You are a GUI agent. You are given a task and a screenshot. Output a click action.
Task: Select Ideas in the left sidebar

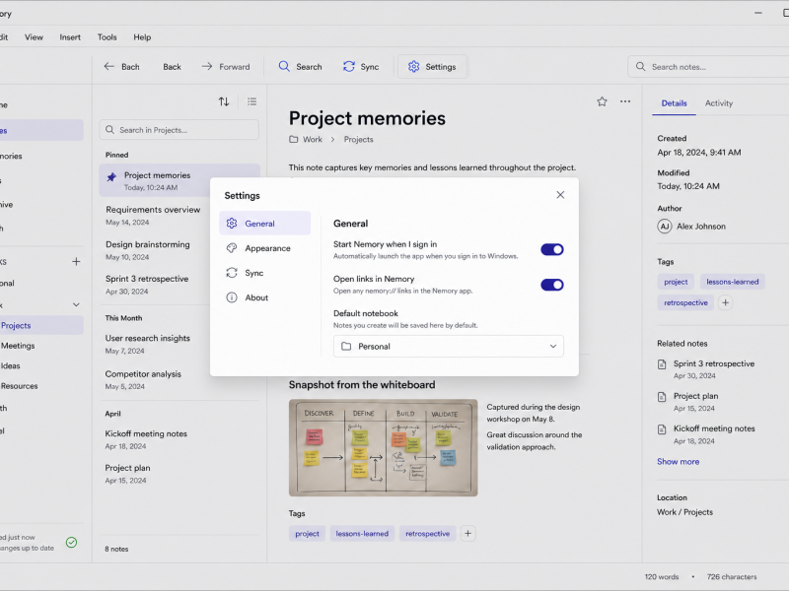pyautogui.click(x=11, y=365)
